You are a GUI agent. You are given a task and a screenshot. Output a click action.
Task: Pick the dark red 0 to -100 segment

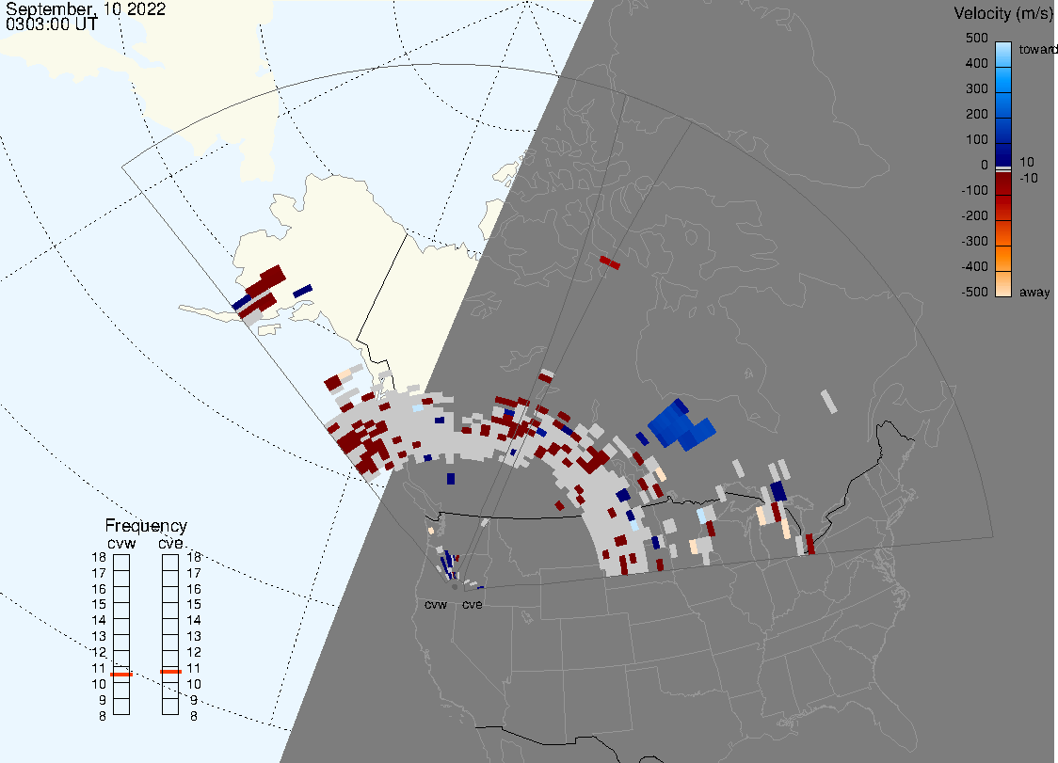1003,183
